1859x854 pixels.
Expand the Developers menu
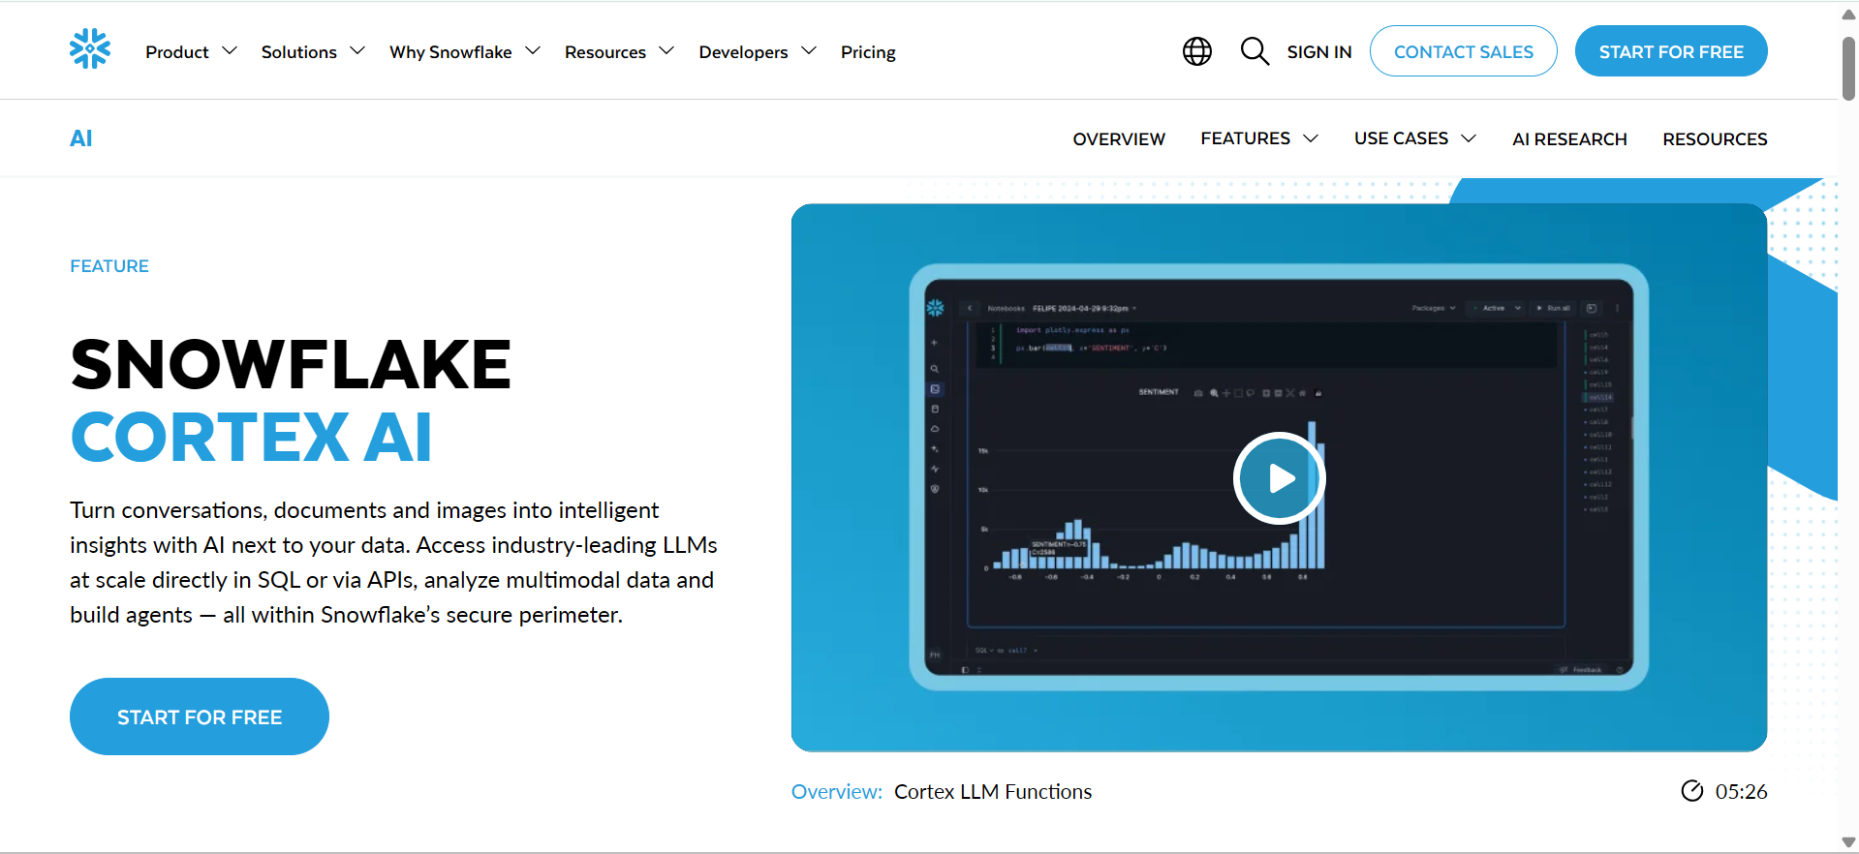click(x=758, y=51)
